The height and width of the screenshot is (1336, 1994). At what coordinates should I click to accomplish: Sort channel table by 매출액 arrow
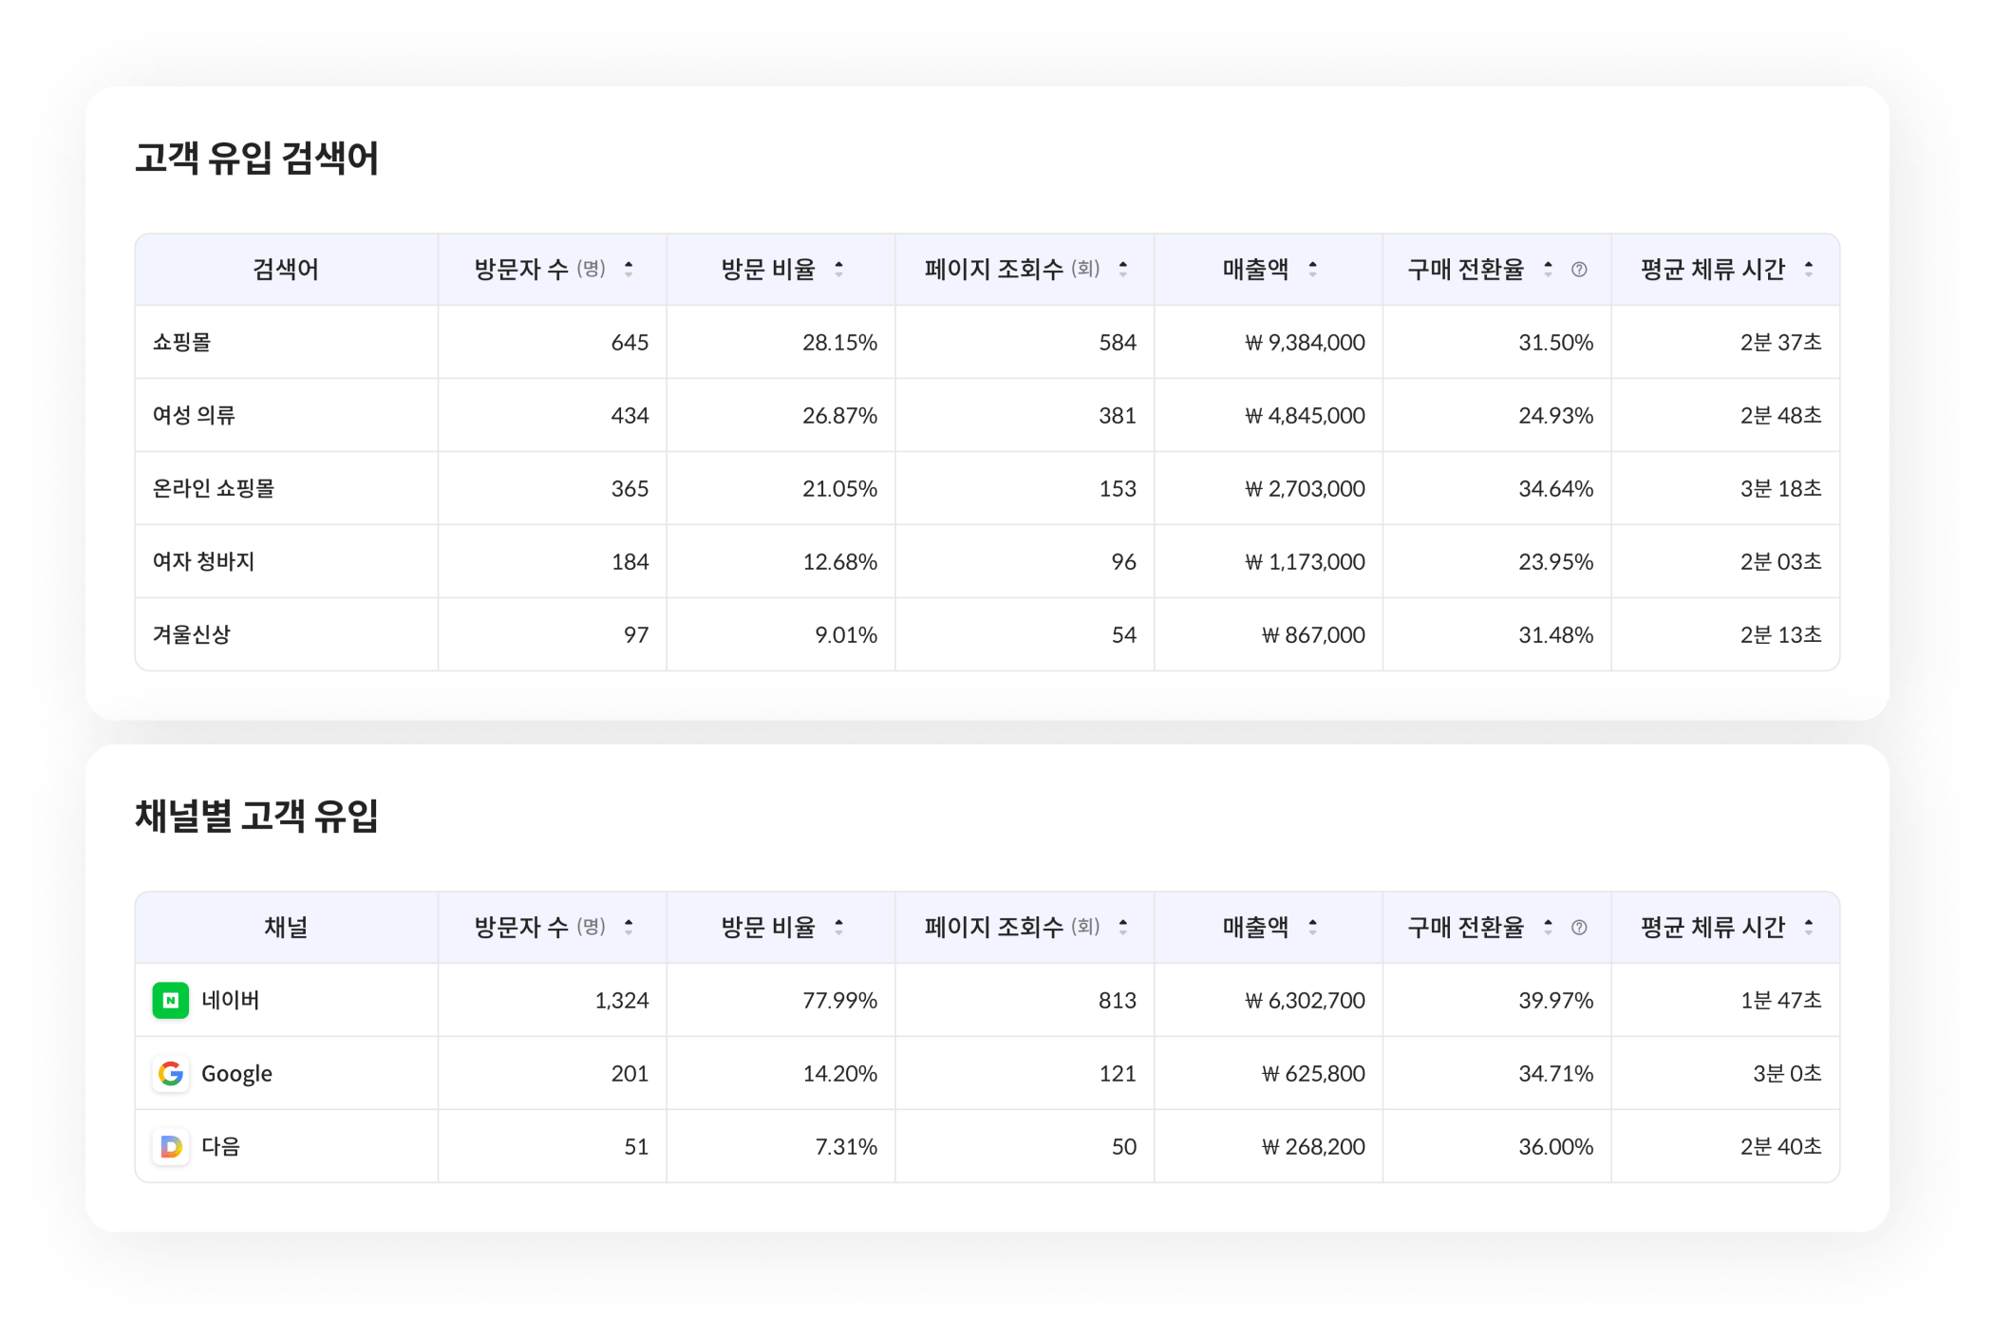(1312, 928)
